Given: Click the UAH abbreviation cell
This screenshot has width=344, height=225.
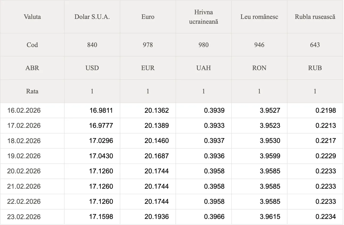Looking at the screenshot, I should [x=203, y=68].
